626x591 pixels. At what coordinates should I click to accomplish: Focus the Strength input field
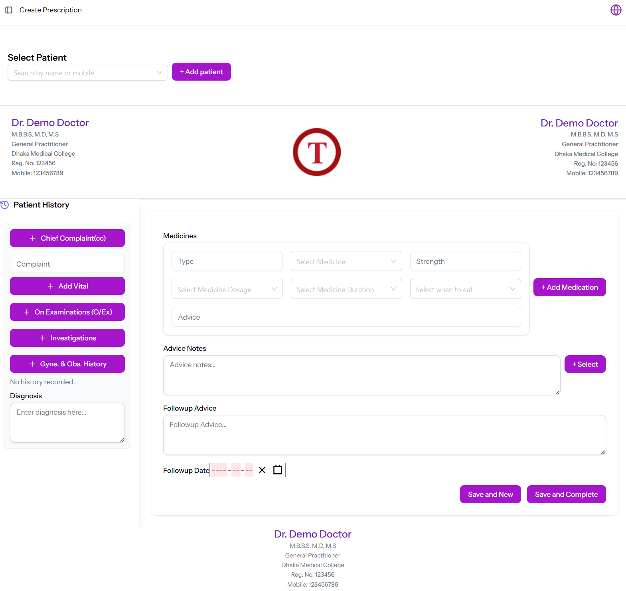pos(465,261)
